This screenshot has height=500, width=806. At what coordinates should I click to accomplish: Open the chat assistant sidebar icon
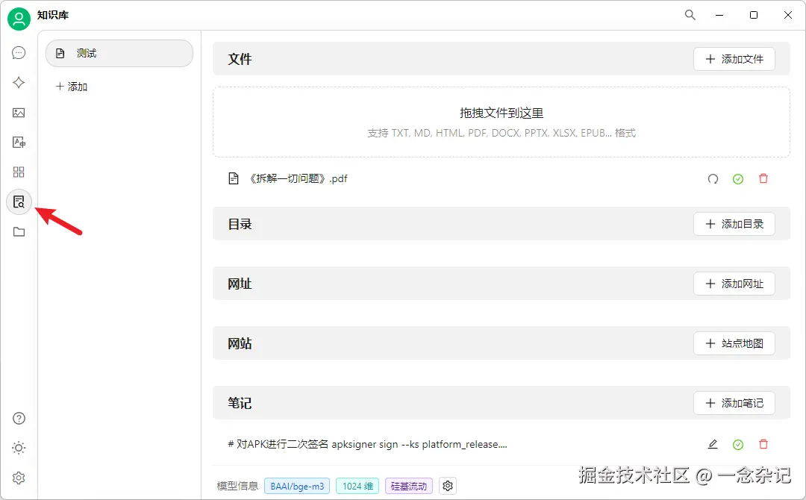[x=19, y=53]
